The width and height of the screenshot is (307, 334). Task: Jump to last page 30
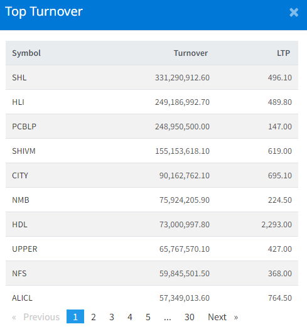click(189, 317)
